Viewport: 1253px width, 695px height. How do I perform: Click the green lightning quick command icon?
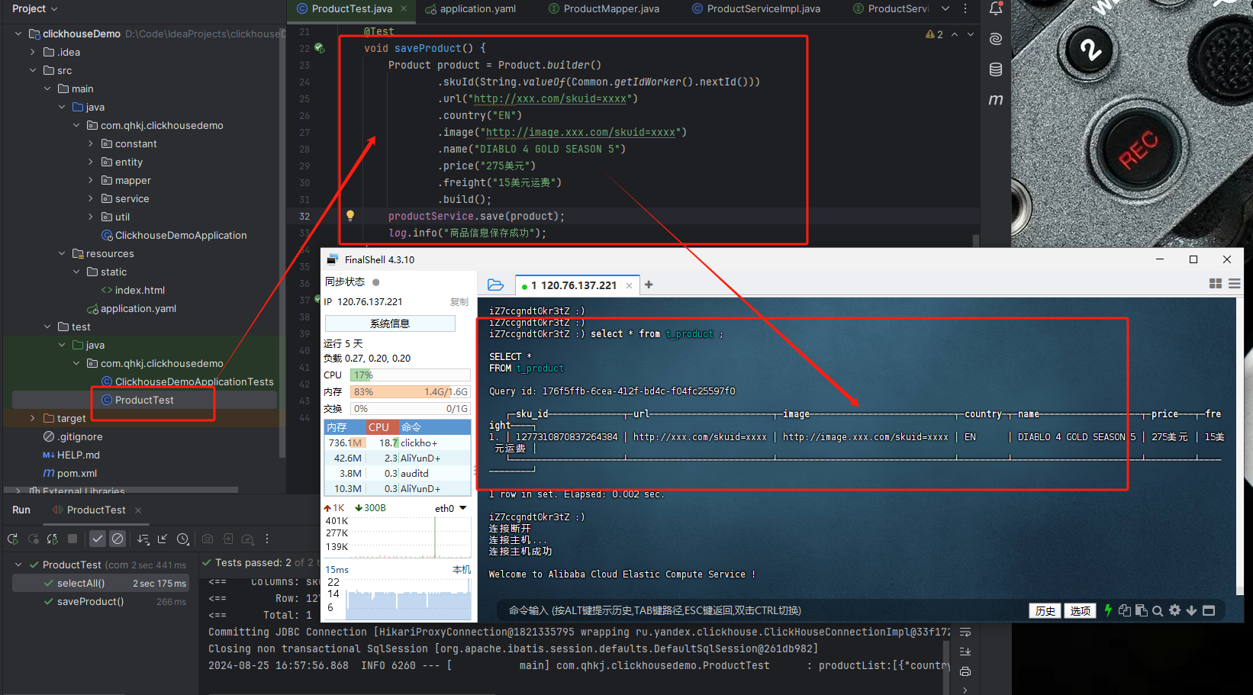pos(1108,610)
